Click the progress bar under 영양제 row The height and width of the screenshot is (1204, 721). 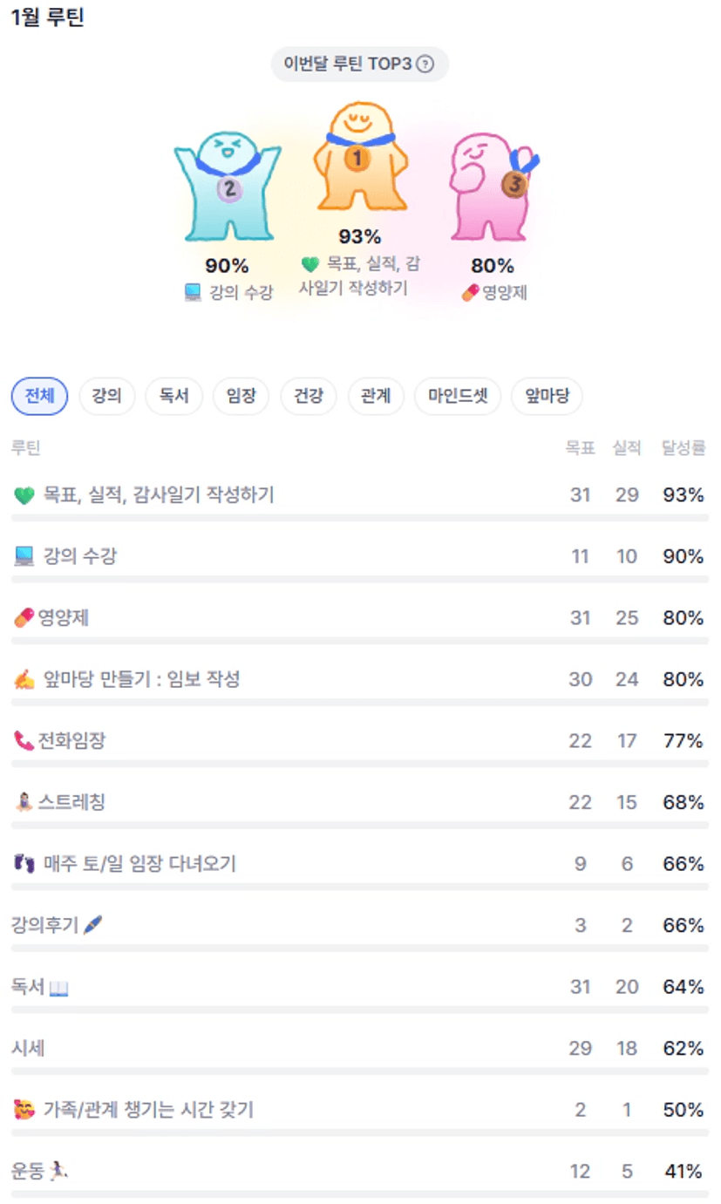tap(359, 641)
